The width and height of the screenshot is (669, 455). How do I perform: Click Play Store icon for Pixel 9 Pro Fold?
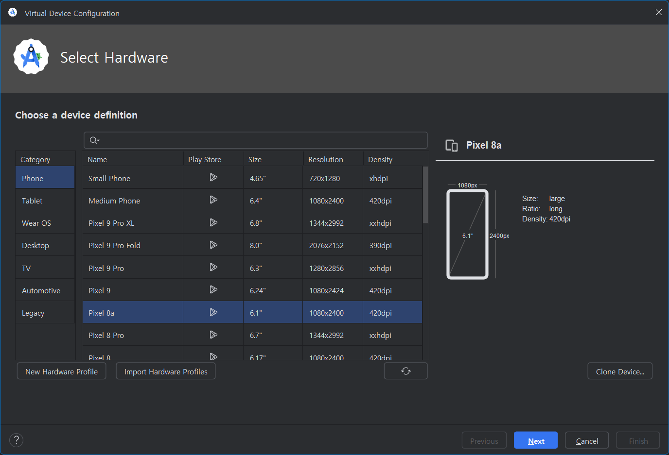pyautogui.click(x=213, y=245)
